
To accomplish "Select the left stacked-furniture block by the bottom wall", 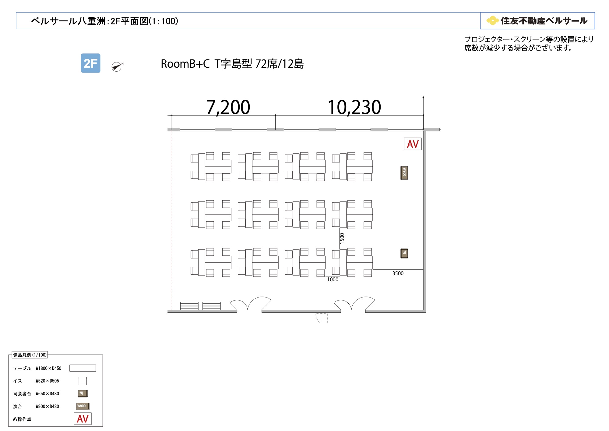I will pyautogui.click(x=189, y=306).
